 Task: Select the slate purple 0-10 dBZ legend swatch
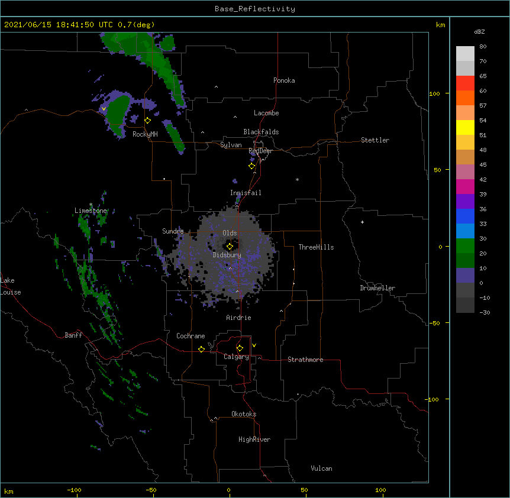[465, 276]
